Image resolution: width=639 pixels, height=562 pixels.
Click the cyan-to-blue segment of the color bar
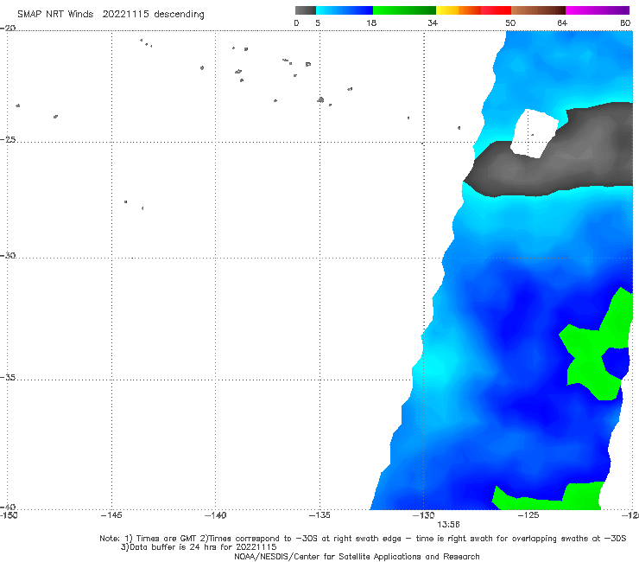click(x=345, y=10)
